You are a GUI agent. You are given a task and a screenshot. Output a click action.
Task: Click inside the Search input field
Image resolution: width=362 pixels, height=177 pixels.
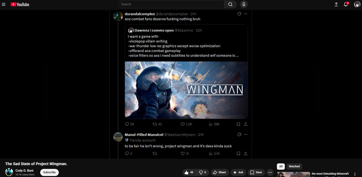tap(171, 4)
